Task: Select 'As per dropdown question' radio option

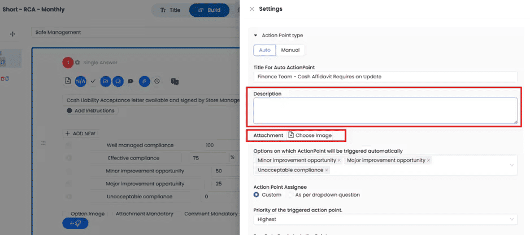Action: (x=291, y=194)
